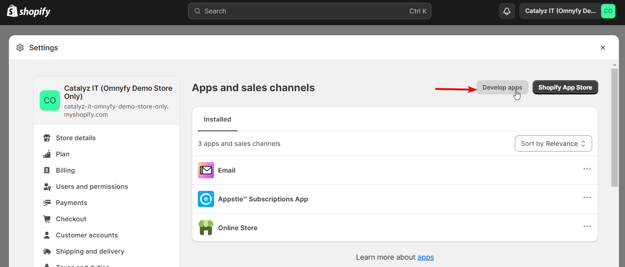Open more options for Email
The height and width of the screenshot is (267, 625).
tap(587, 169)
